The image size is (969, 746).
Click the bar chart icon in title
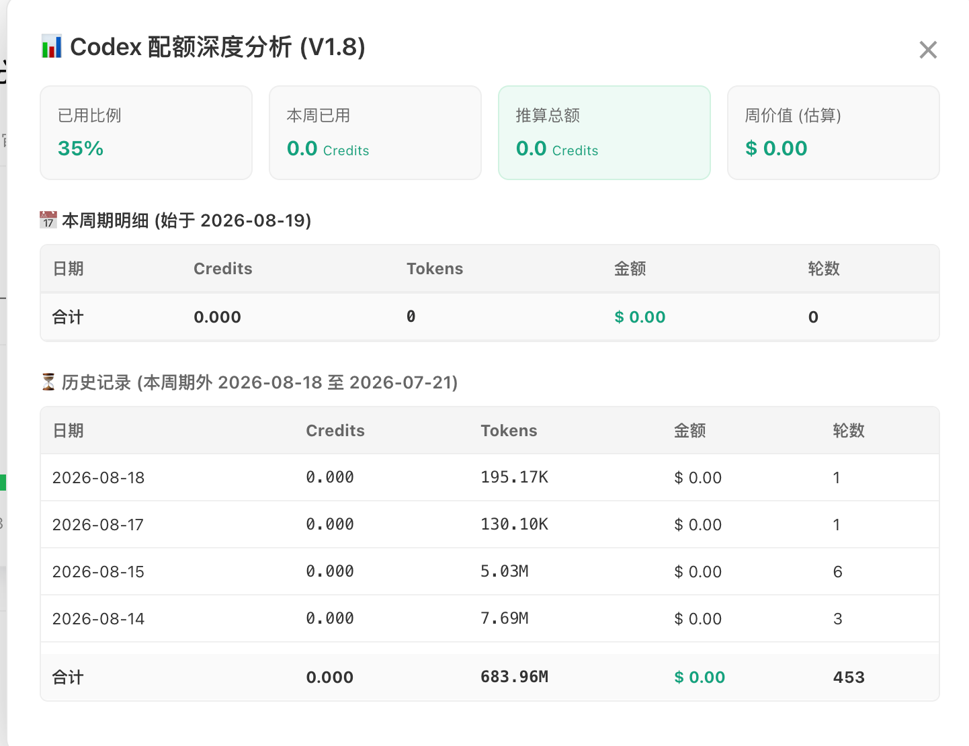click(52, 46)
